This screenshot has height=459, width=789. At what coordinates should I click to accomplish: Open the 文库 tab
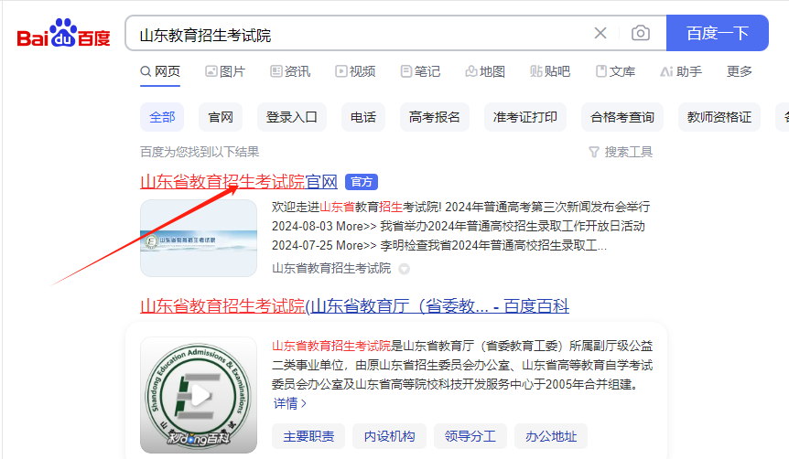[x=615, y=71]
